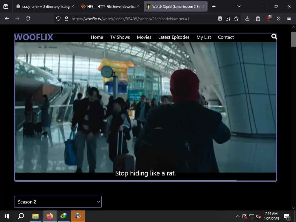This screenshot has width=296, height=222.
Task: Open the Windows Start menu
Action: [x=7, y=216]
